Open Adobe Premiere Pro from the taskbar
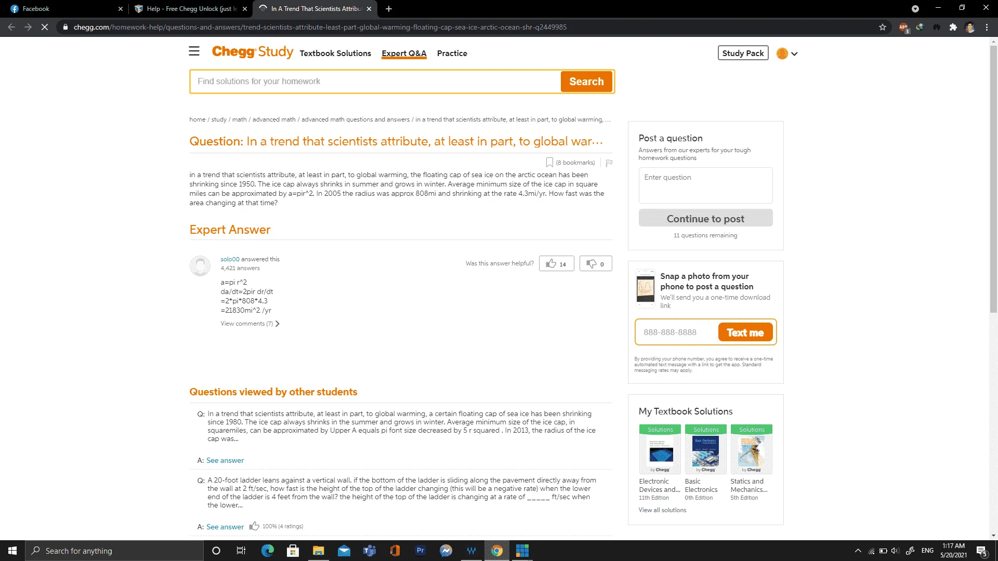Viewport: 998px width, 561px height. [x=420, y=551]
